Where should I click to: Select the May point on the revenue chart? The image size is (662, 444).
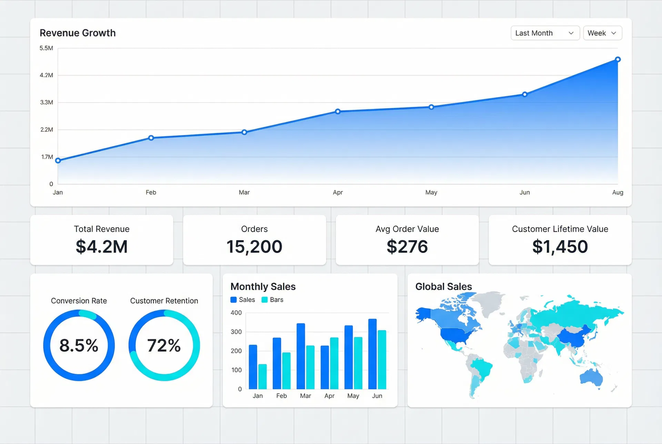pos(431,107)
